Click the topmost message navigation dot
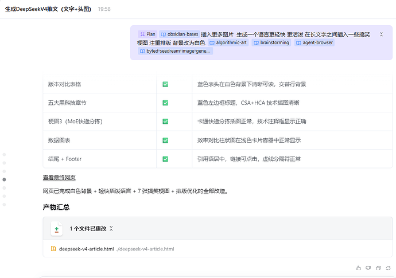This screenshot has width=396, height=278. [5, 155]
